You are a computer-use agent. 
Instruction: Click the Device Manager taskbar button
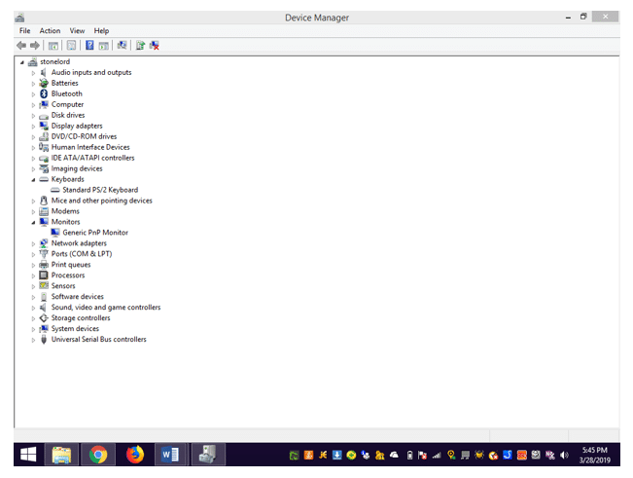pos(207,455)
